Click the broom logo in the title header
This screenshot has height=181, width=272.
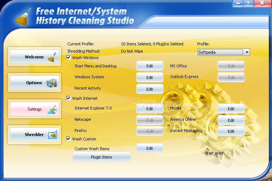coord(23,17)
